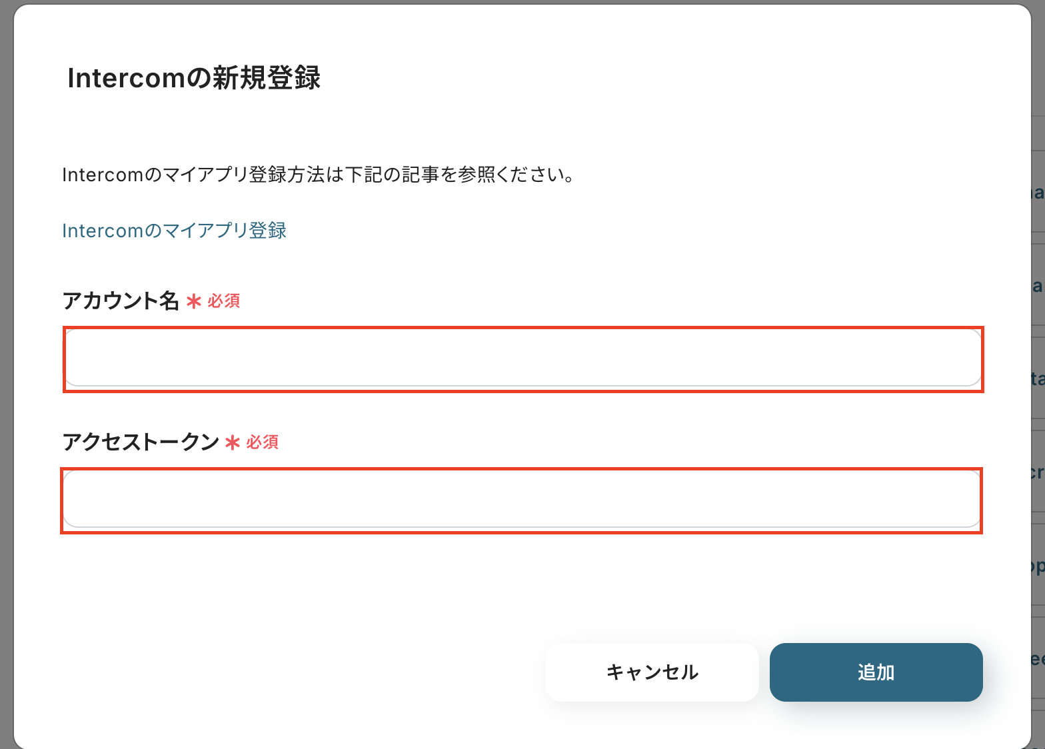Focus the アクセストークン text field
Viewport: 1045px width, 749px height.
click(x=521, y=500)
